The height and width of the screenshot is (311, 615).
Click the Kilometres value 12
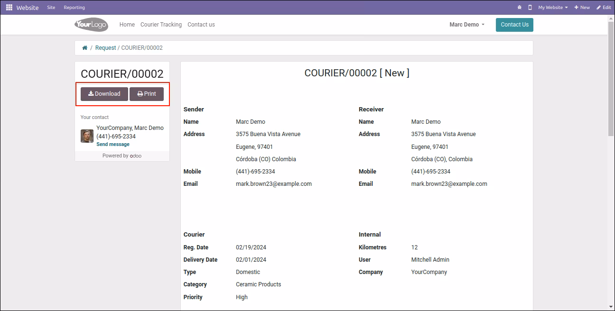(415, 247)
